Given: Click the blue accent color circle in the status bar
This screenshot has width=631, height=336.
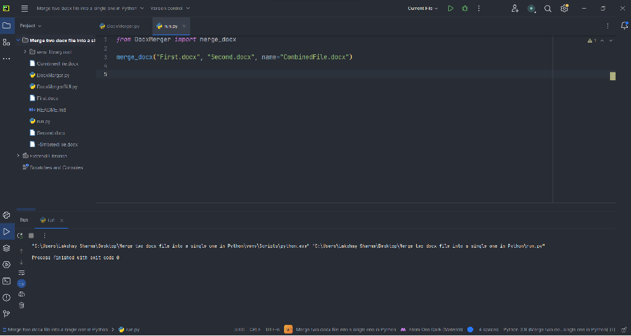Looking at the screenshot, I should tap(470, 329).
